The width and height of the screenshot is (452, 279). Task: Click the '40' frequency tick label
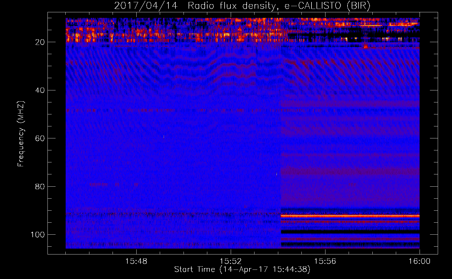click(40, 90)
